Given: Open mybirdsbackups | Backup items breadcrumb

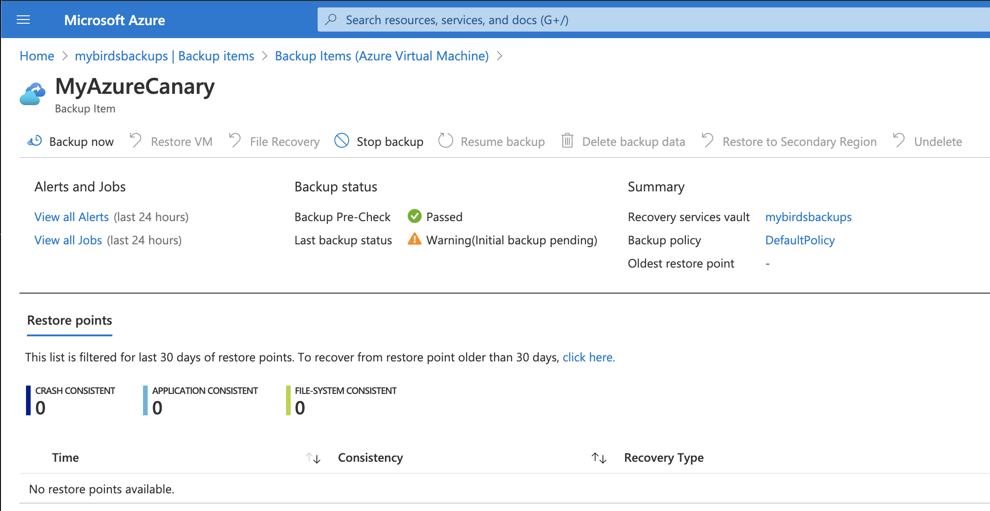Looking at the screenshot, I should click(x=164, y=56).
